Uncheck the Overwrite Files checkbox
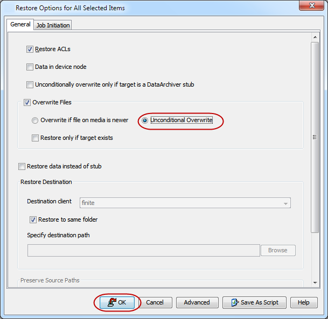Viewport: 328px width, 319px height. [27, 102]
